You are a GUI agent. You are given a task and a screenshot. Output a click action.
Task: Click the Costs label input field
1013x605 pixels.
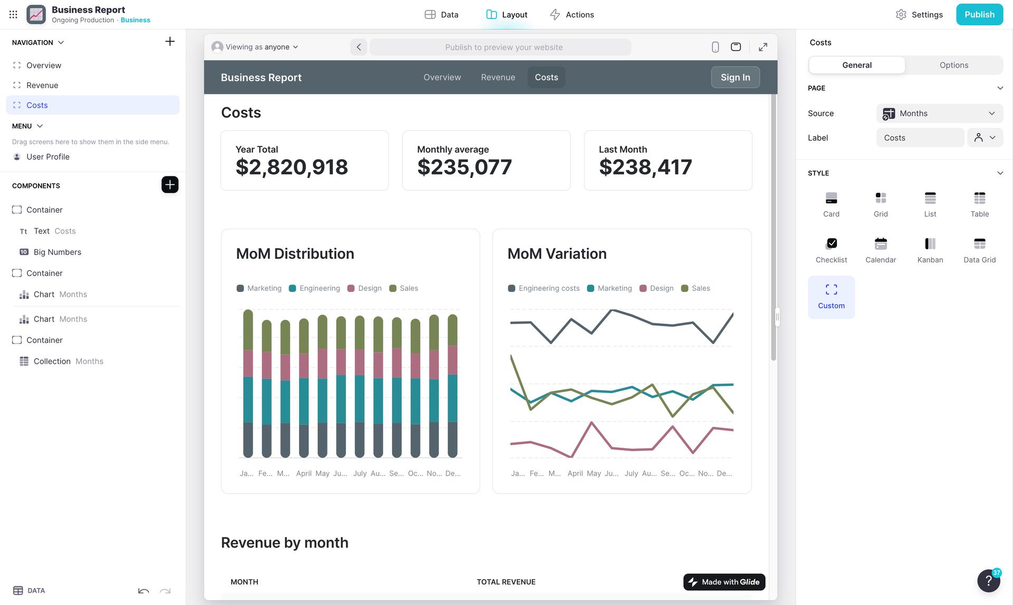(920, 138)
